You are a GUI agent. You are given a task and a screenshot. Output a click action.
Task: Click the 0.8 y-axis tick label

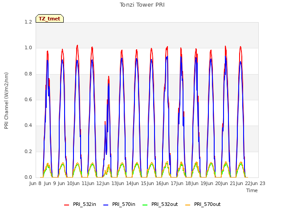point(28,74)
